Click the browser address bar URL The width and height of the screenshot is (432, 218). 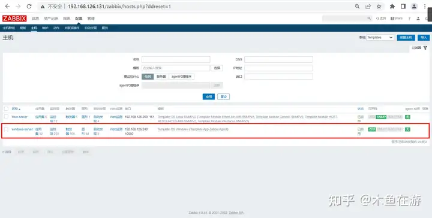point(119,7)
